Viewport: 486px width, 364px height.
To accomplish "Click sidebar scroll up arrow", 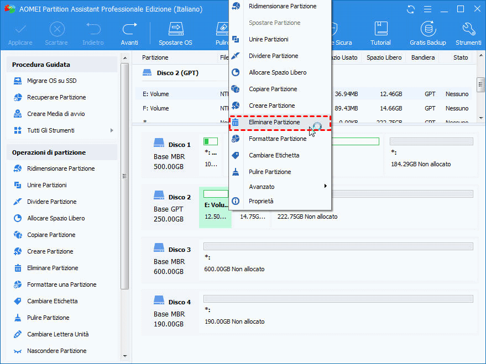I will [x=125, y=58].
